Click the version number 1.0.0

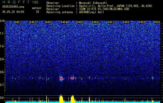[x=35, y=2]
